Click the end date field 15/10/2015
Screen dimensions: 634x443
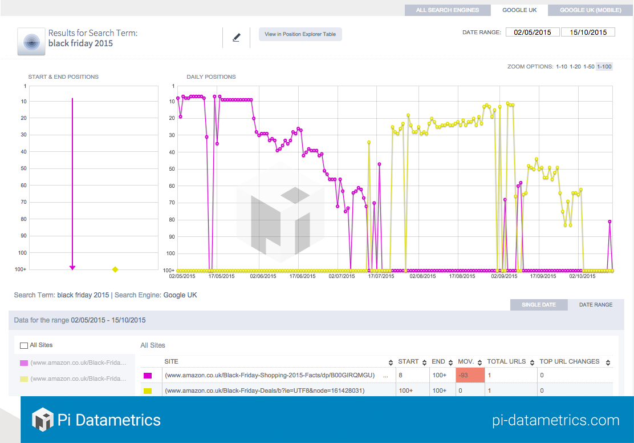point(588,32)
